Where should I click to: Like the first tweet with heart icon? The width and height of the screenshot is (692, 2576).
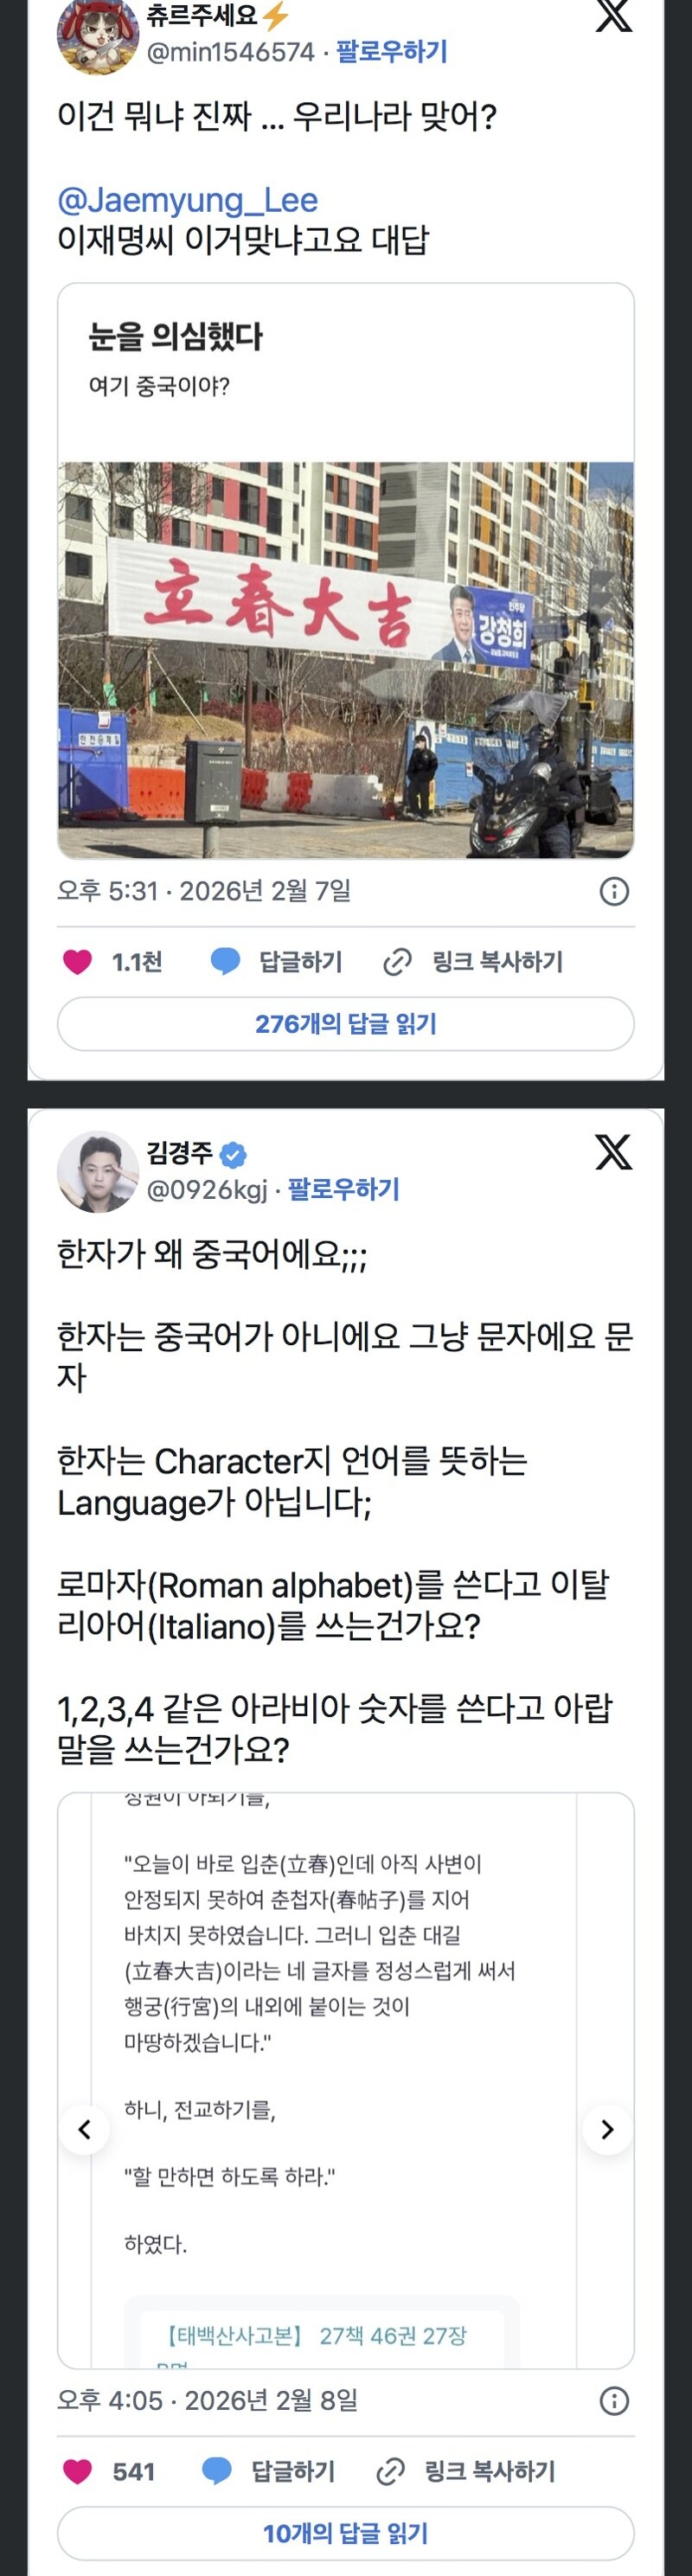pos(78,962)
